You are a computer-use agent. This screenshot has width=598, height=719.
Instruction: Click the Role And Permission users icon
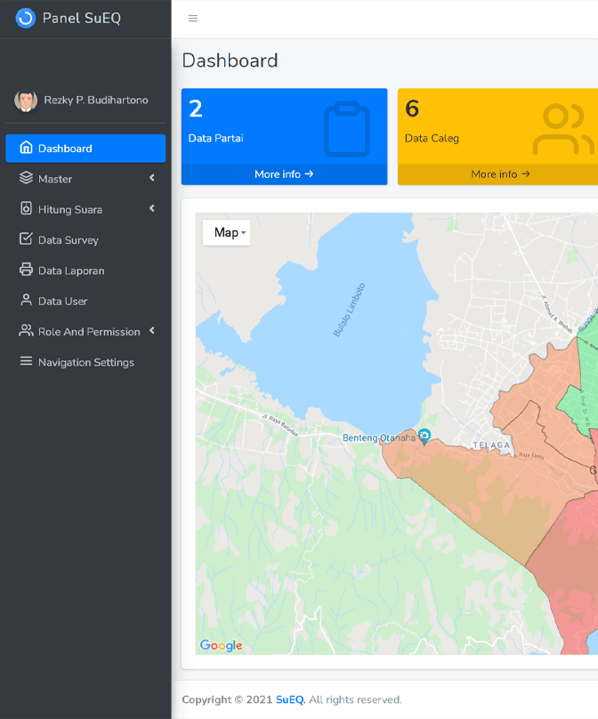pos(26,331)
